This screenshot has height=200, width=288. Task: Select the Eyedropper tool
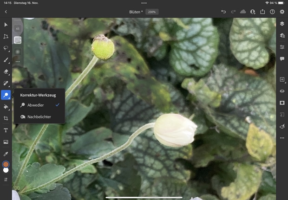pyautogui.click(x=6, y=154)
